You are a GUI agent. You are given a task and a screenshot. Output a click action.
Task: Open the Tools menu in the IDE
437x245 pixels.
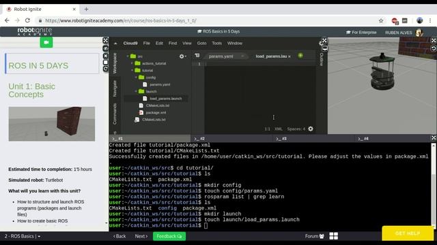[216, 44]
